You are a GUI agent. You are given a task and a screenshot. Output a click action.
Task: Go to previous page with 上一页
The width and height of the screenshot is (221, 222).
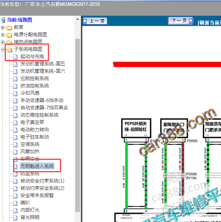coord(95,21)
